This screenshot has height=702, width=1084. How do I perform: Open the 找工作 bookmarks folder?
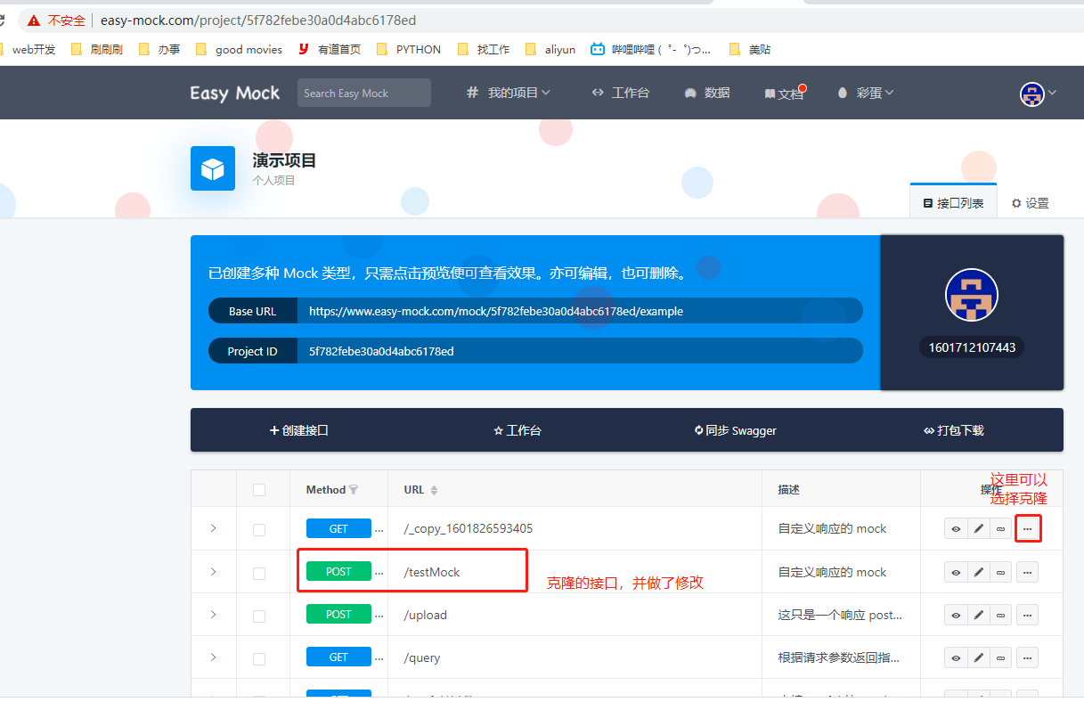pos(484,50)
